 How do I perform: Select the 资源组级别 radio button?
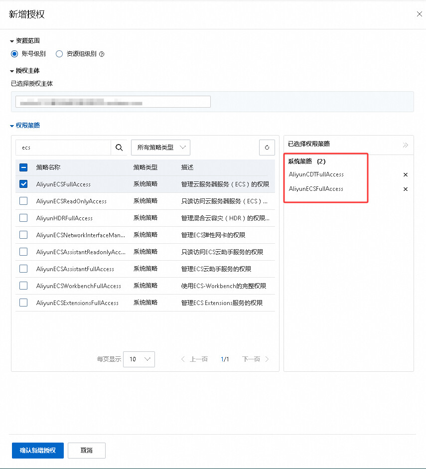pyautogui.click(x=59, y=54)
